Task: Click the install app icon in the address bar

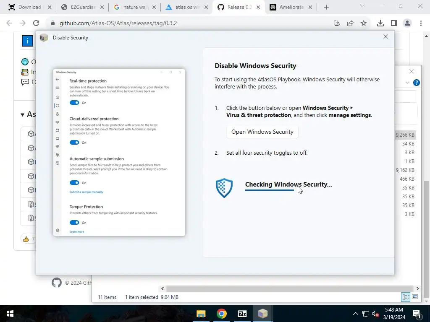Action: pyautogui.click(x=337, y=23)
